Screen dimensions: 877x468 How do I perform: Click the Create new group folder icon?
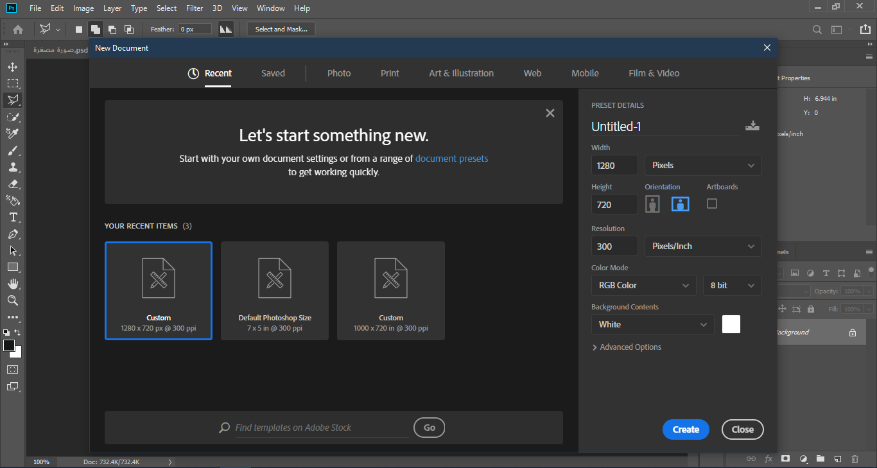820,459
